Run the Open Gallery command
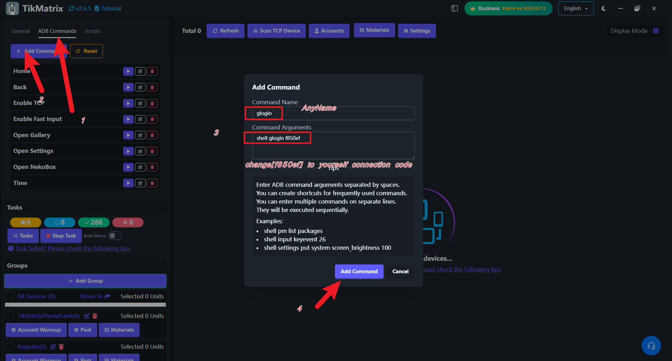The width and height of the screenshot is (672, 361). coord(128,135)
